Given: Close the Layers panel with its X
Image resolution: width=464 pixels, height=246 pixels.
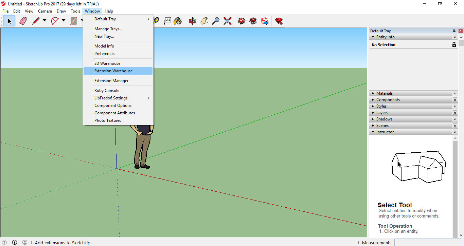Looking at the screenshot, I should (x=455, y=113).
